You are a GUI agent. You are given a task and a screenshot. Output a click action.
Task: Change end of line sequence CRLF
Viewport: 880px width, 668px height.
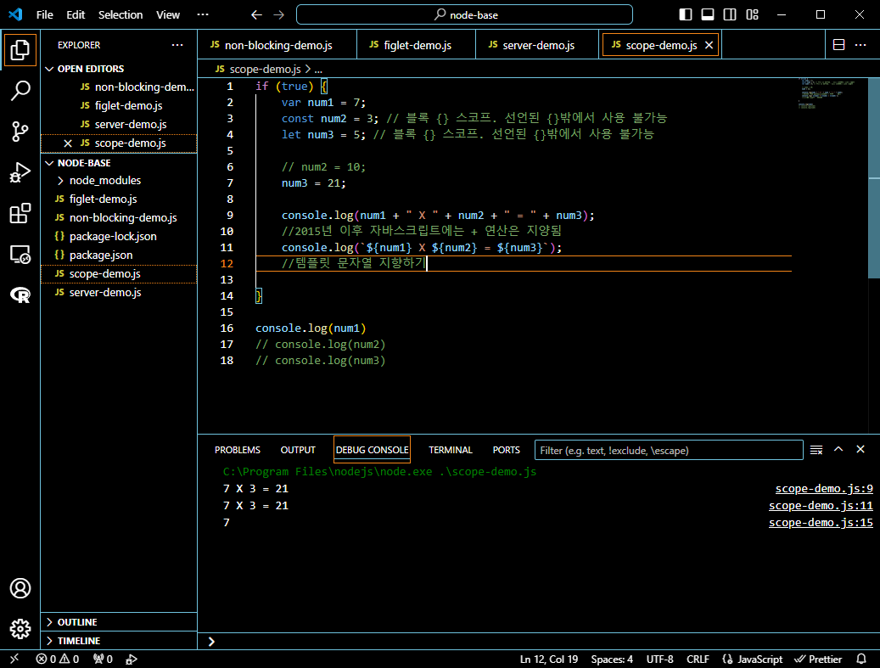pos(698,659)
